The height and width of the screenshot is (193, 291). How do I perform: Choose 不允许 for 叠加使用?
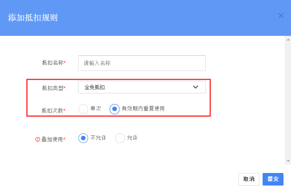[x=83, y=138]
